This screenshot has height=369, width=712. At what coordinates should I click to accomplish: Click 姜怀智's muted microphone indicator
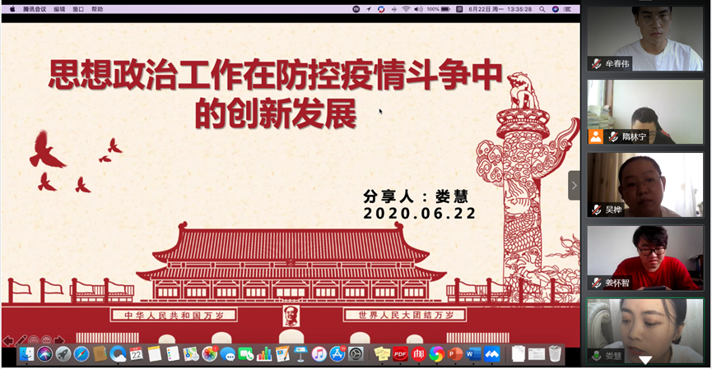[x=596, y=283]
